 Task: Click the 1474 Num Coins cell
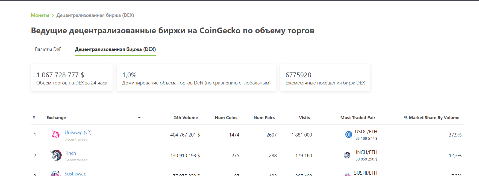(234, 135)
